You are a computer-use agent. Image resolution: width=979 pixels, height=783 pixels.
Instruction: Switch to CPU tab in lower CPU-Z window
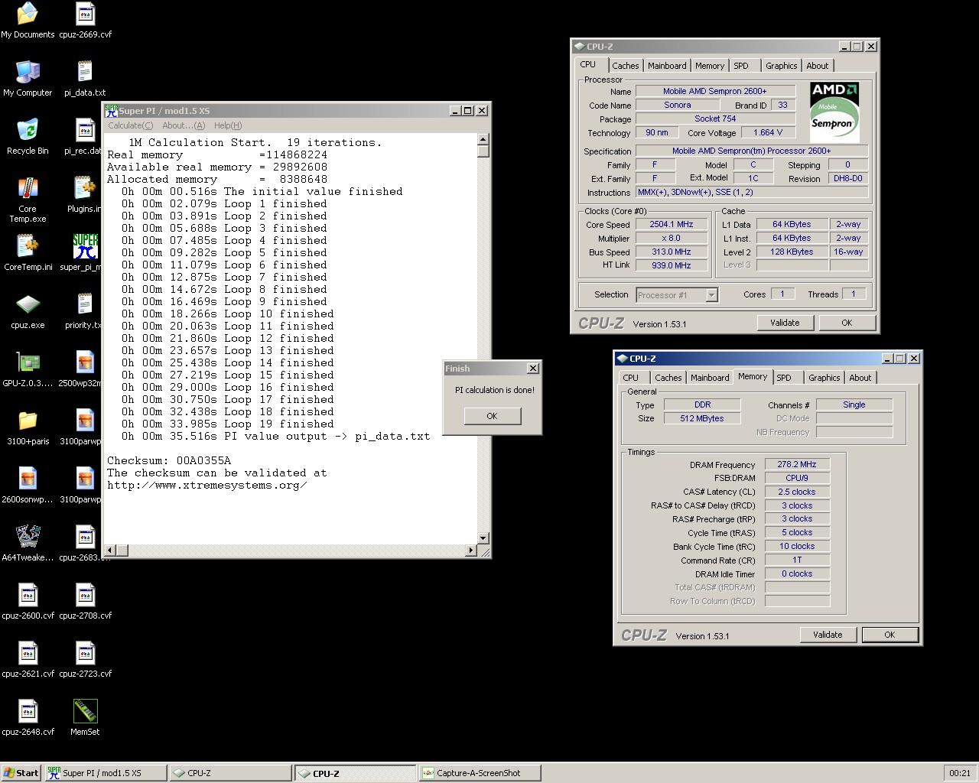[x=631, y=378]
